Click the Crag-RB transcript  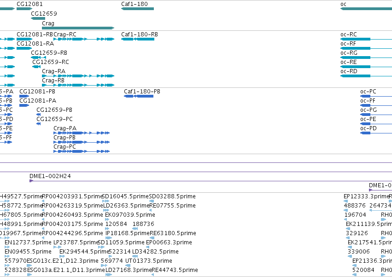click(x=78, y=85)
